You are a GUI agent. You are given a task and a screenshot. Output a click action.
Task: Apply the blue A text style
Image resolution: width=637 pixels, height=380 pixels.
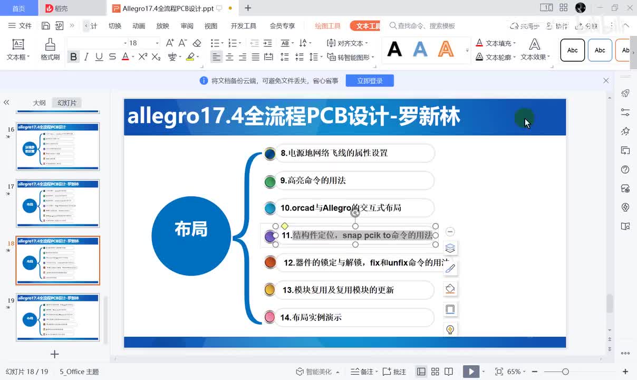coord(420,50)
